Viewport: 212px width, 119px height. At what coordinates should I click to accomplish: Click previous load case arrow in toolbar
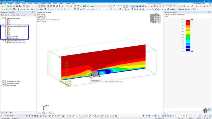(x=110, y=6)
